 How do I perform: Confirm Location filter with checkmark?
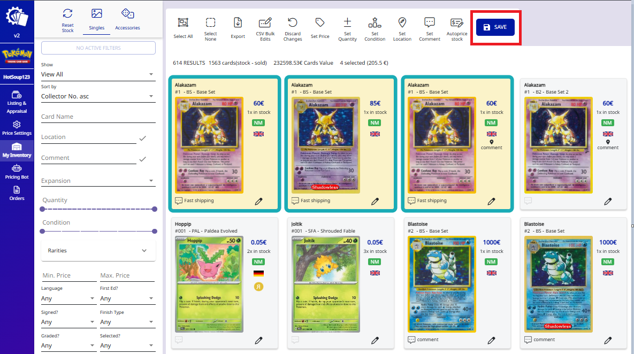click(143, 138)
